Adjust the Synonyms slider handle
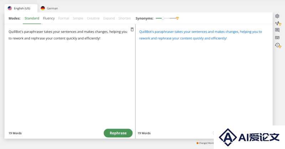Viewport: 285px width, 149px height. click(x=163, y=18)
